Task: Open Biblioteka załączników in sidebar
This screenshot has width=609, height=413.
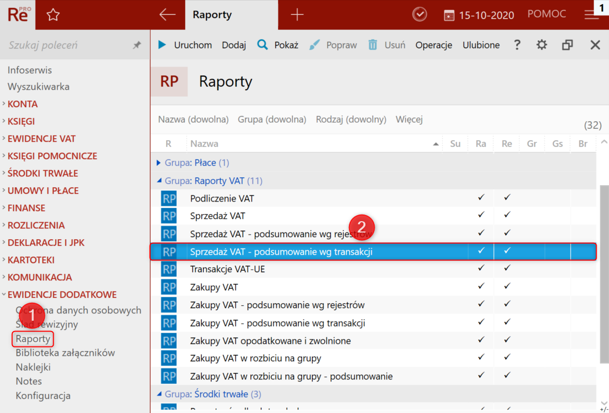Action: click(65, 353)
